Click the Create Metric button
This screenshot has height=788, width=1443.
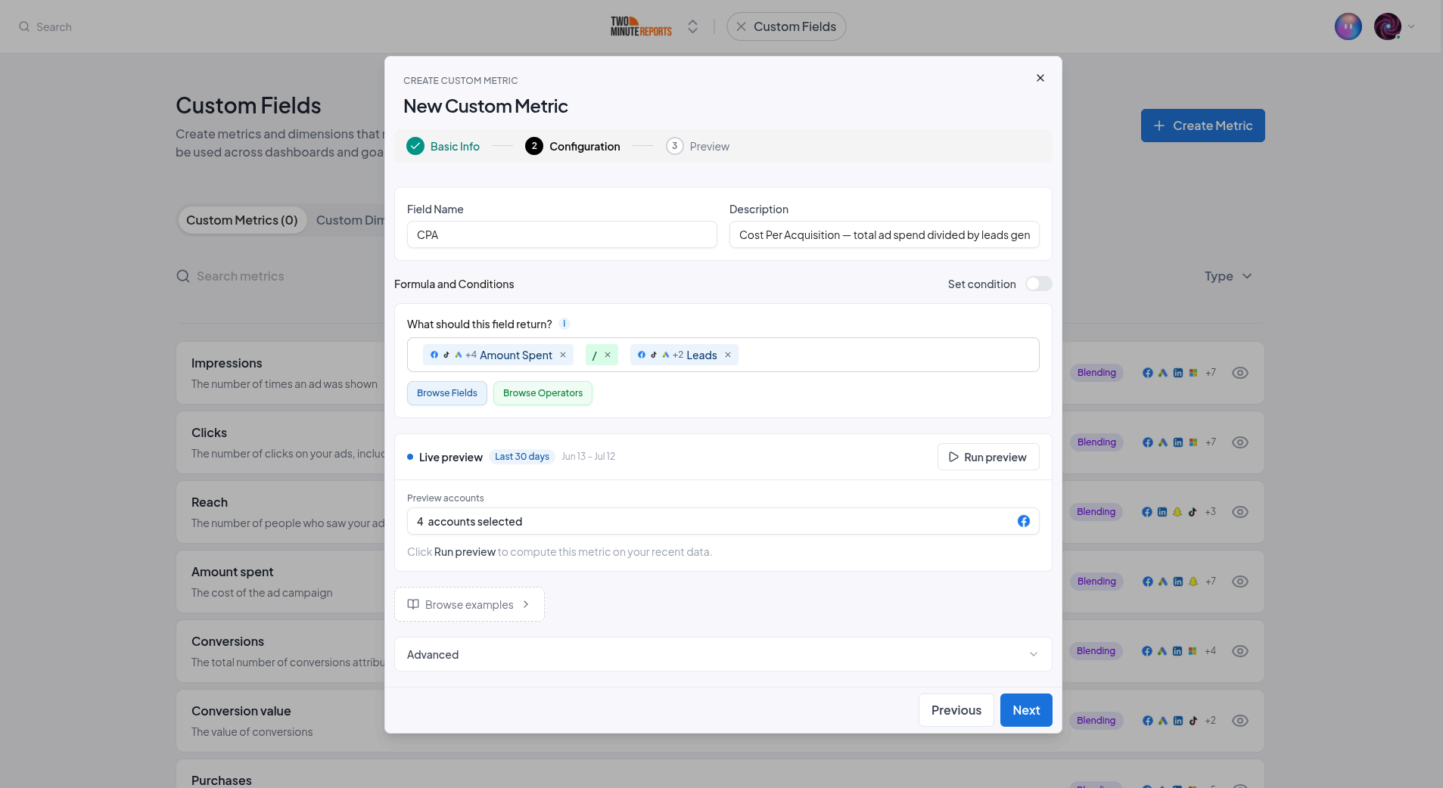pos(1203,126)
